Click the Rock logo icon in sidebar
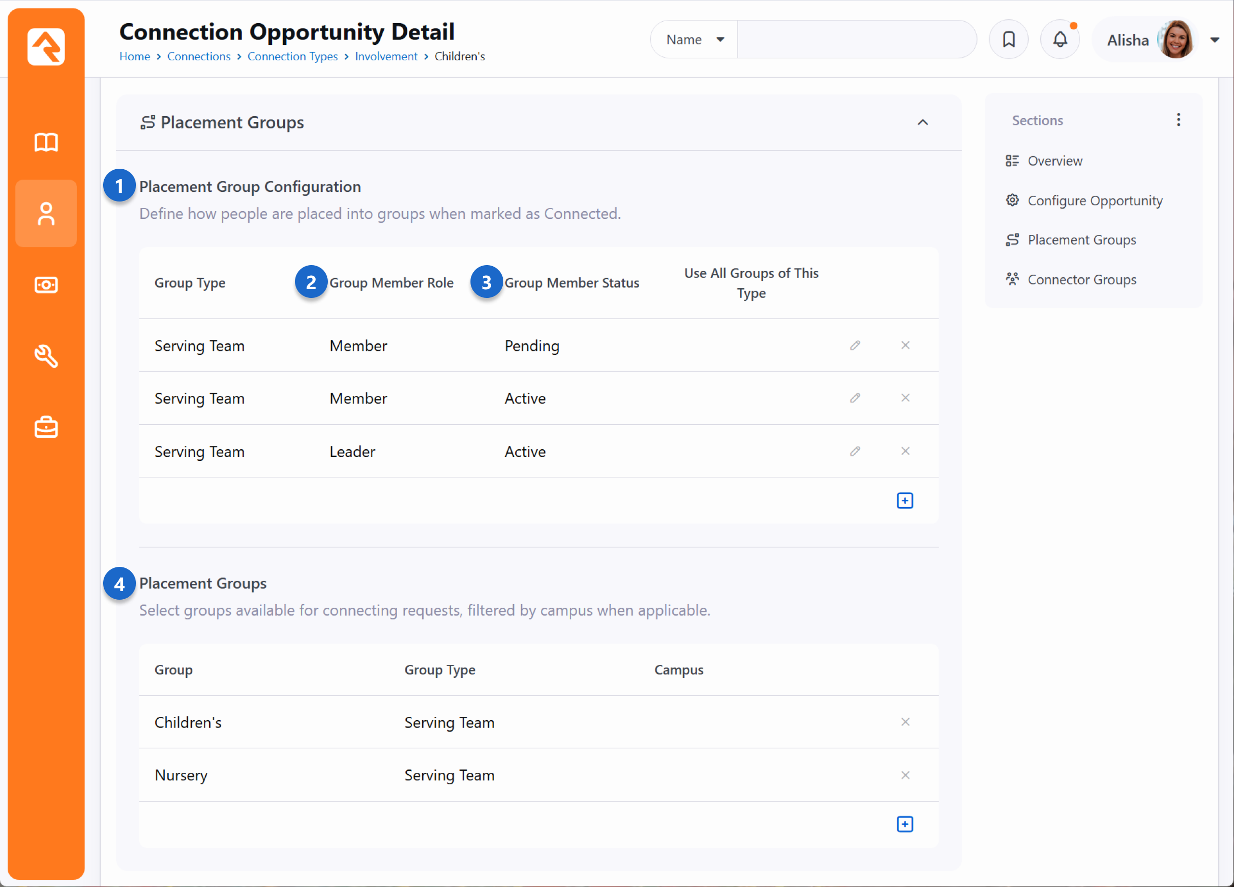The height and width of the screenshot is (887, 1234). 46,47
